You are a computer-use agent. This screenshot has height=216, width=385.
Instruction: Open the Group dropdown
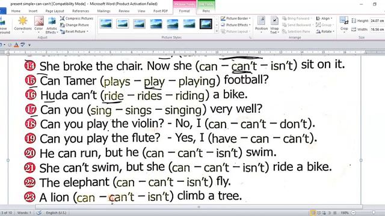[x=324, y=25]
